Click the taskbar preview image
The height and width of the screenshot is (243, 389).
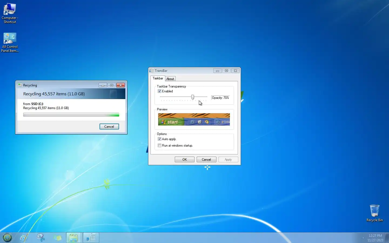click(194, 119)
